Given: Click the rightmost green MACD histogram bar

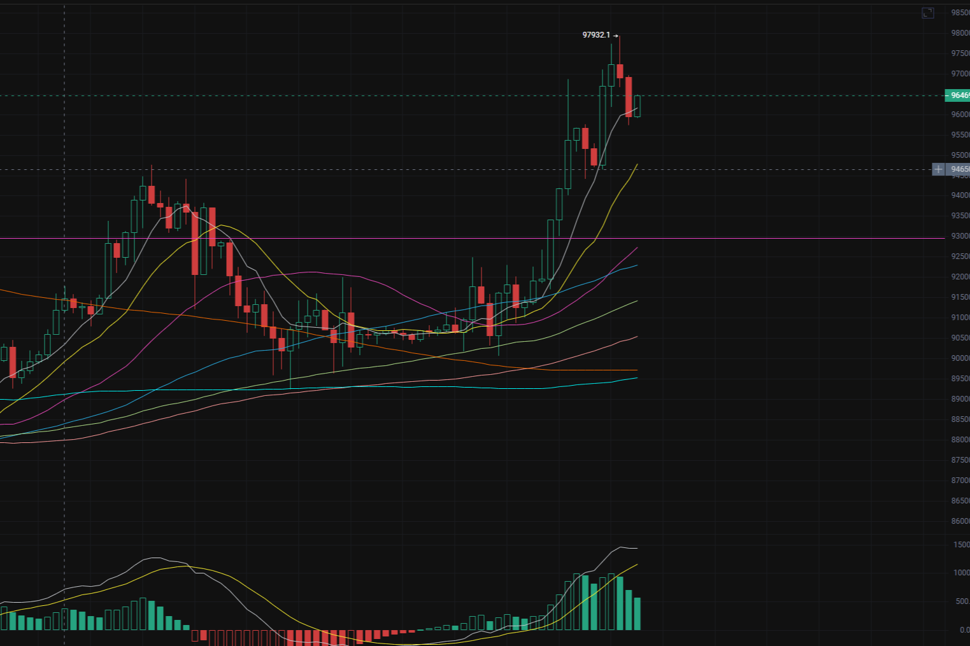Looking at the screenshot, I should pos(637,614).
